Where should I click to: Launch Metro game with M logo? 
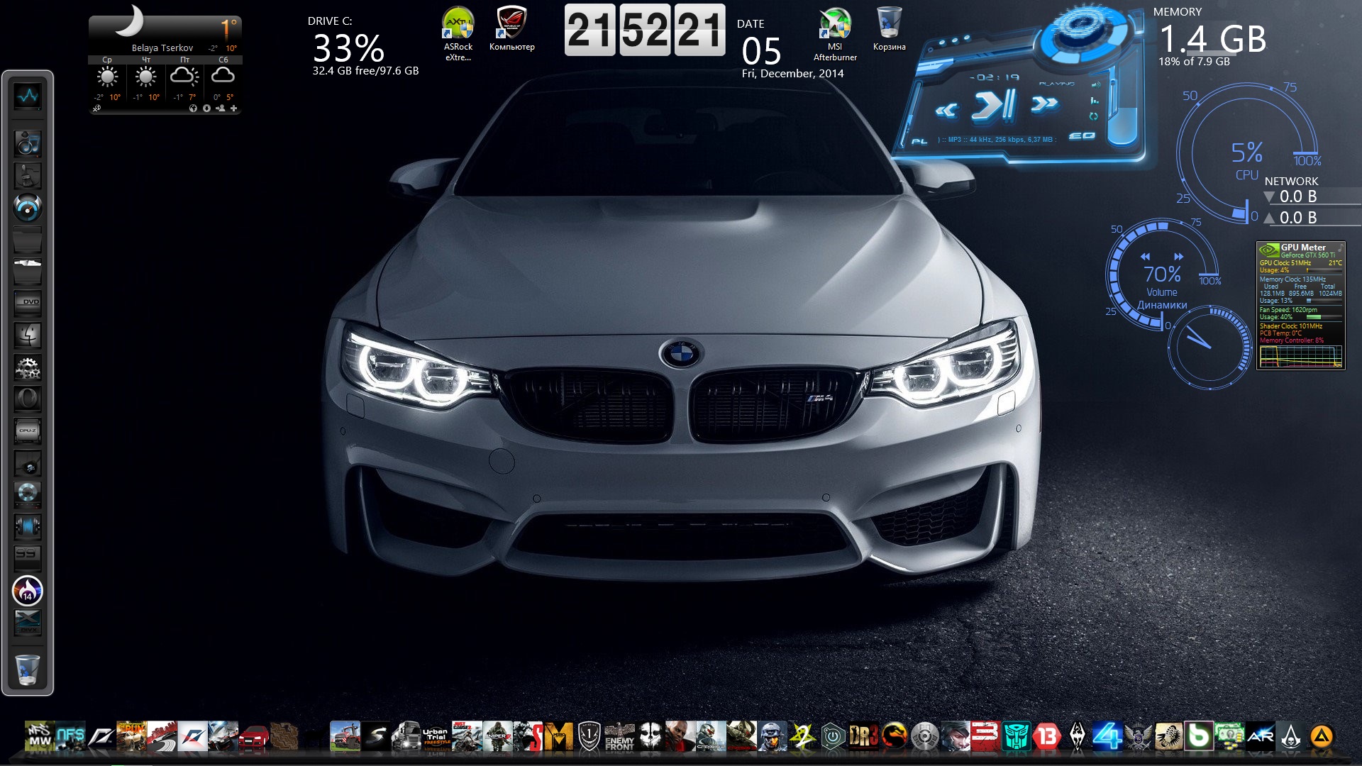(x=558, y=737)
